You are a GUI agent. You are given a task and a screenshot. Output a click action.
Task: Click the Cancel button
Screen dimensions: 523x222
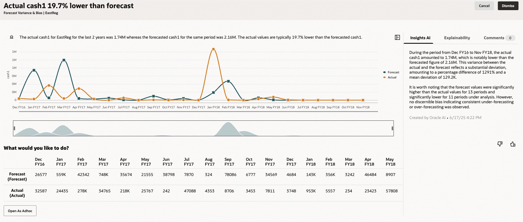pyautogui.click(x=484, y=6)
